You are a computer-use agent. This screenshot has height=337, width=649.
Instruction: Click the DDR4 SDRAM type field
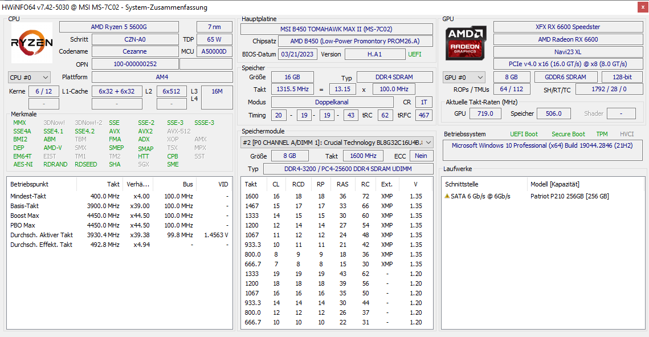point(394,77)
